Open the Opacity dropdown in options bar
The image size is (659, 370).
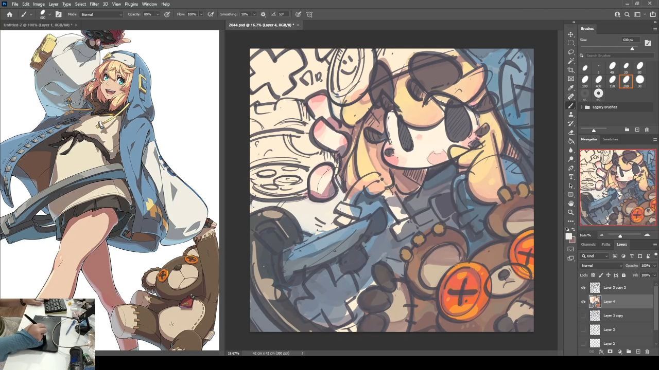coord(158,14)
